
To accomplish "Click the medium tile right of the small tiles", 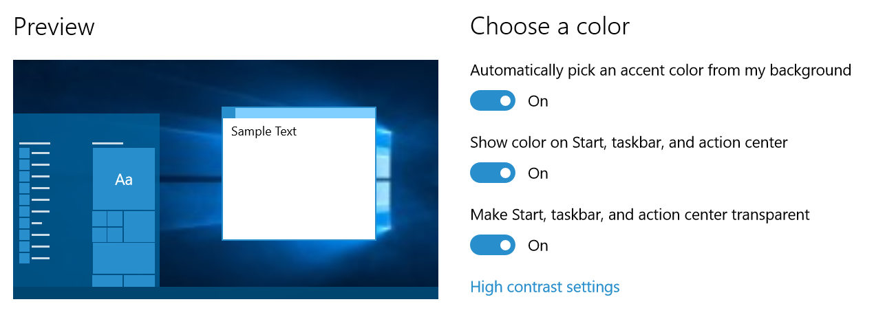I will 139,226.
